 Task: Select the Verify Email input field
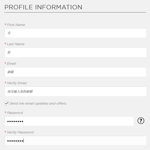click(x=75, y=91)
